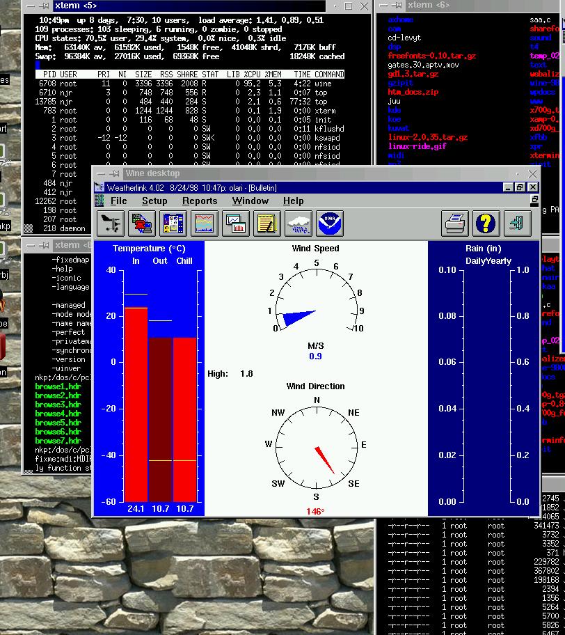Viewport: 565px width, 635px height.
Task: Open the plot graph windows toolbar icon
Action: (236, 223)
